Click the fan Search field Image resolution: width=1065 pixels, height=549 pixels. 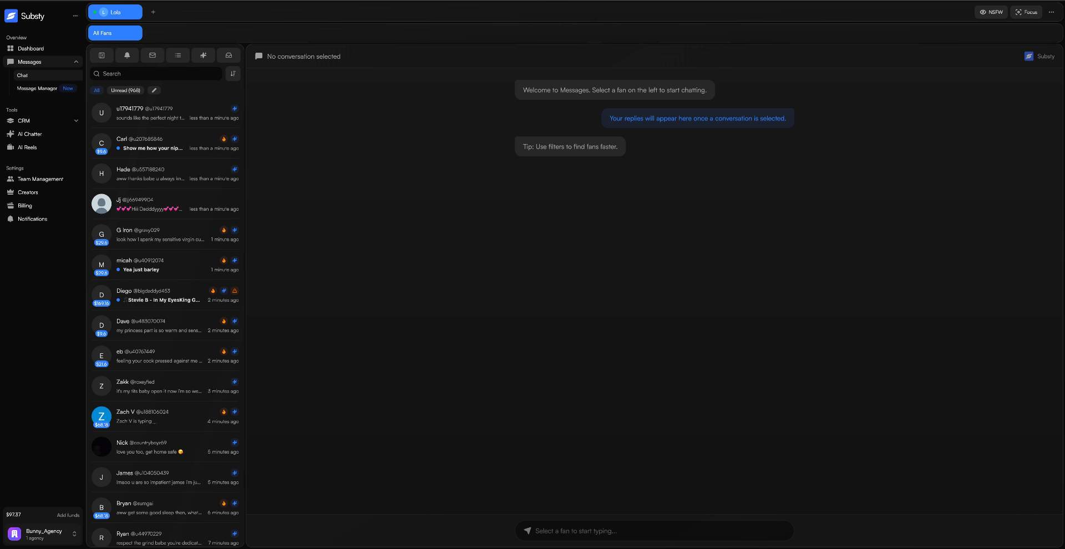click(158, 74)
